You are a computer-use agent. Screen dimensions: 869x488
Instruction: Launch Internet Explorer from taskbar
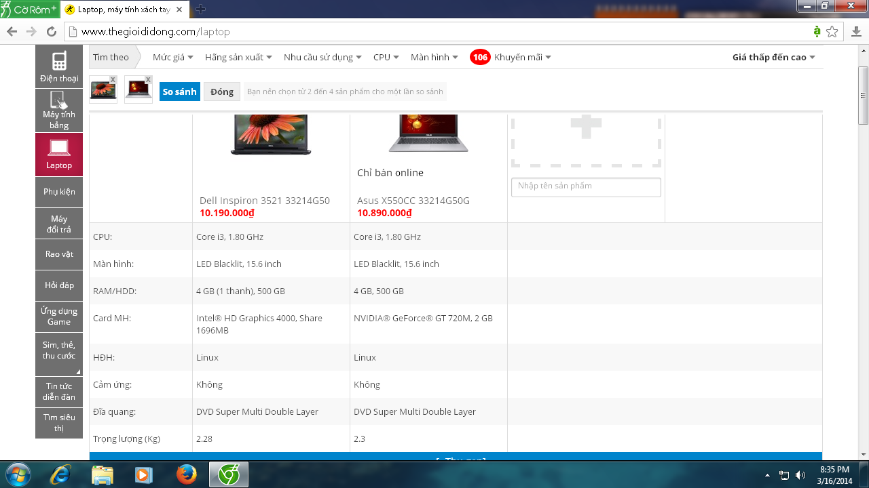tap(60, 474)
